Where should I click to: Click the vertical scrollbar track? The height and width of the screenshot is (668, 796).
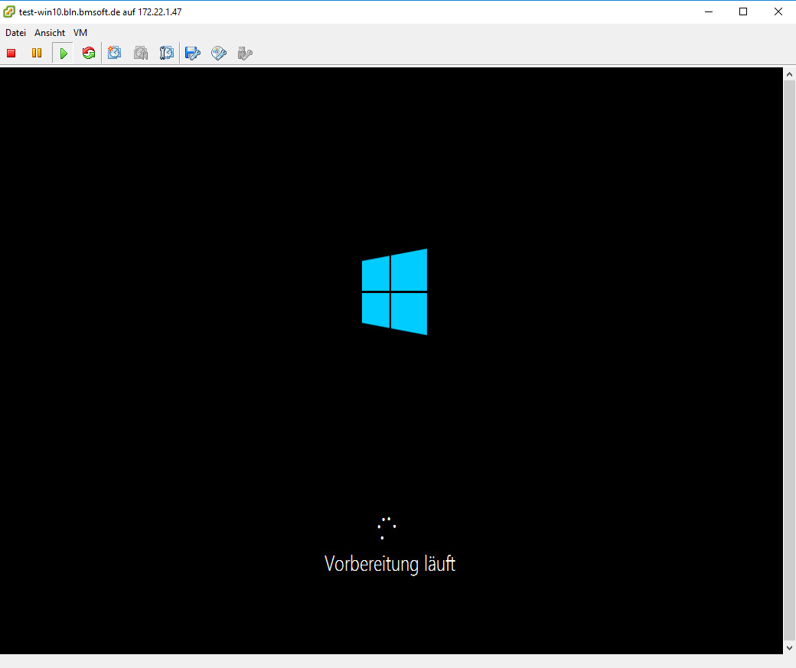click(x=789, y=360)
